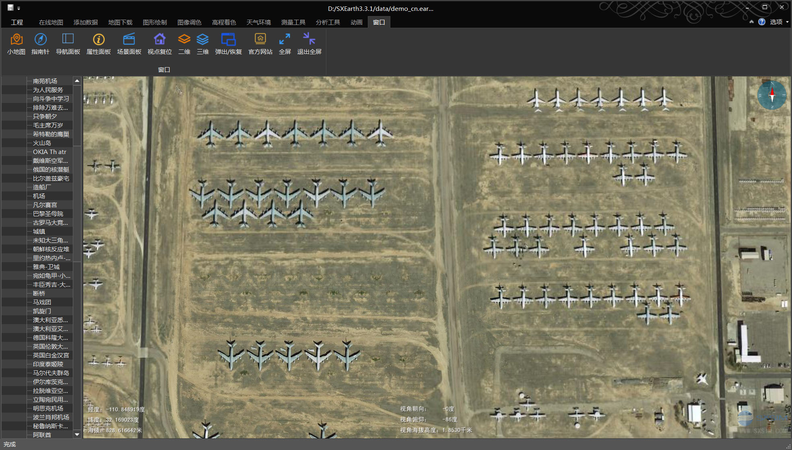Select 波兰肖邦机场 in the list
The width and height of the screenshot is (792, 450).
(x=51, y=417)
